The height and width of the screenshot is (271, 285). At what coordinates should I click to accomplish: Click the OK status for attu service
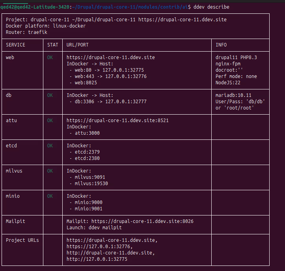50,121
